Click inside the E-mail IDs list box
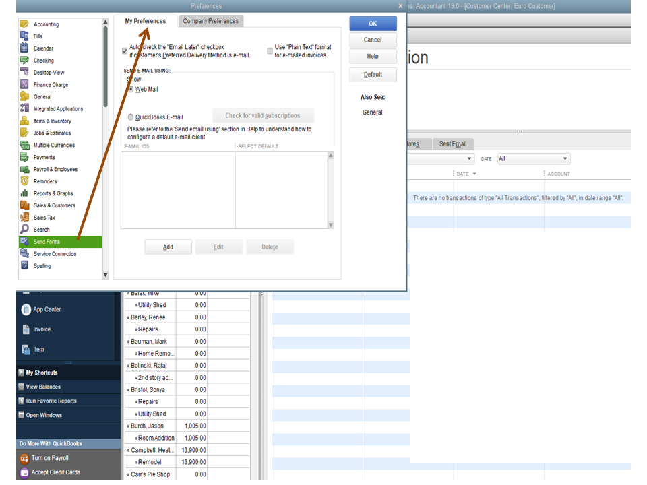Image resolution: width=647 pixels, height=485 pixels. 178,190
